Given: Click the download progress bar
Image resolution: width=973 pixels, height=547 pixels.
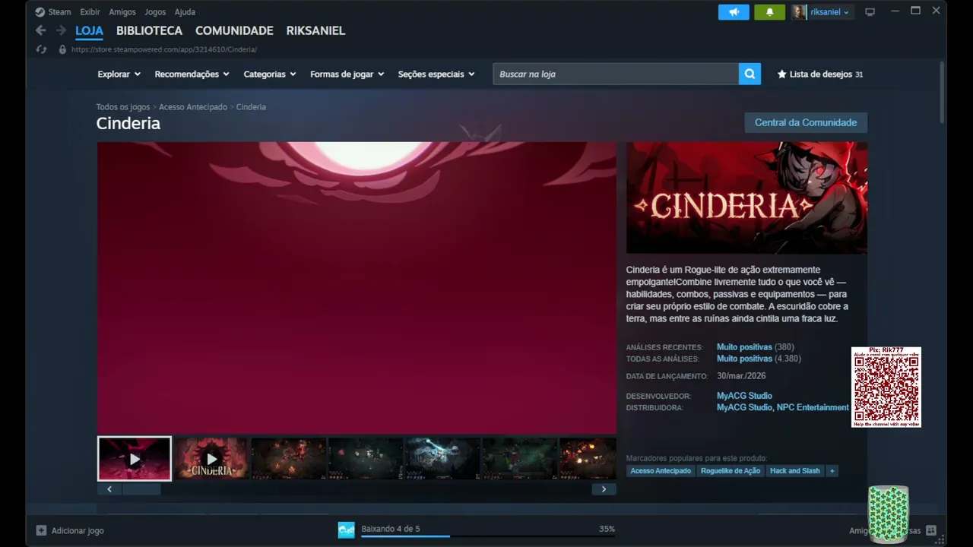Looking at the screenshot, I should tap(488, 536).
